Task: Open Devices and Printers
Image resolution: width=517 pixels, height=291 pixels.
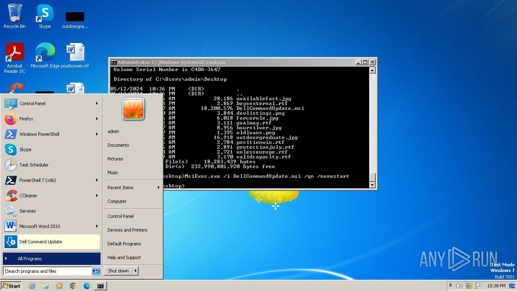Action: (127, 230)
